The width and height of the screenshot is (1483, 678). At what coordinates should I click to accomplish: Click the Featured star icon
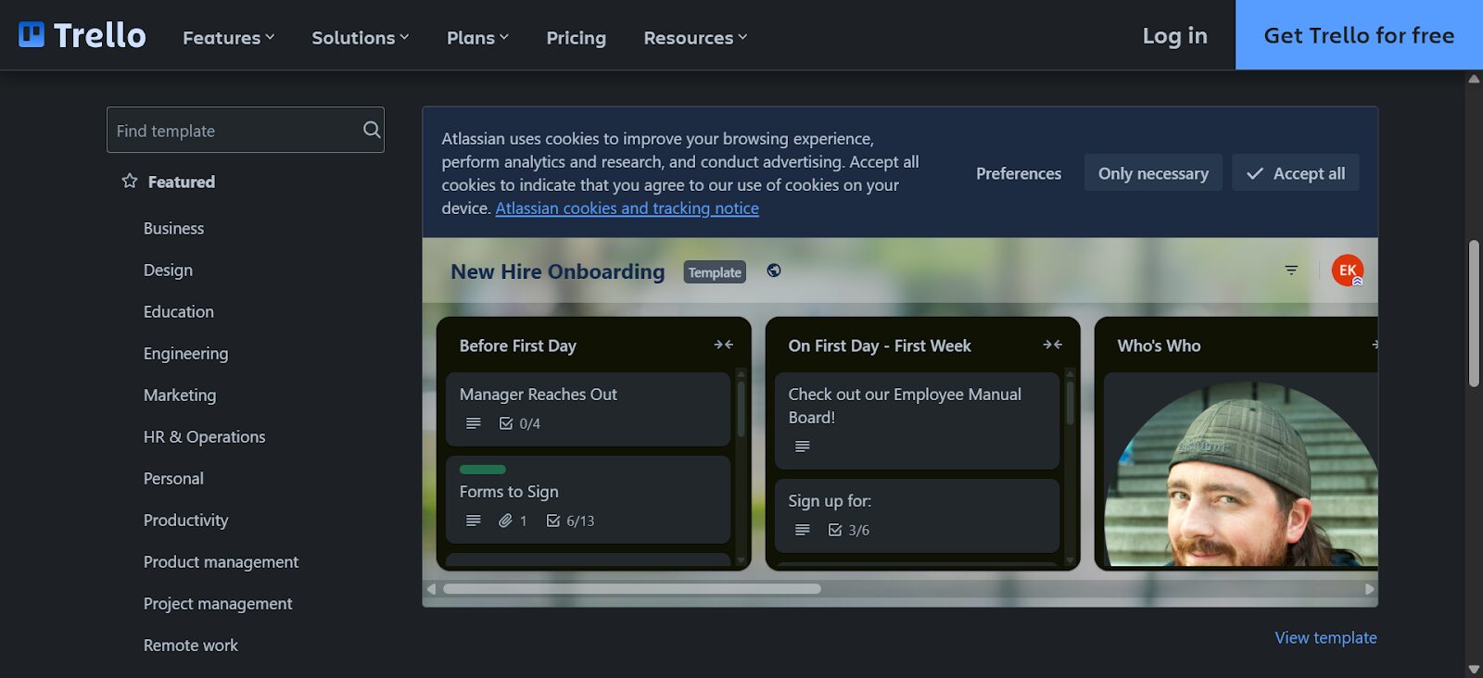coord(130,181)
